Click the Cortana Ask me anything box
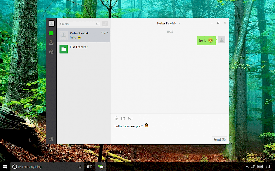 (x=47, y=167)
